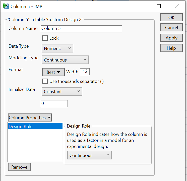The height and width of the screenshot is (181, 187).
Task: Maximize the Column 5 dialog window
Action: coord(159,6)
